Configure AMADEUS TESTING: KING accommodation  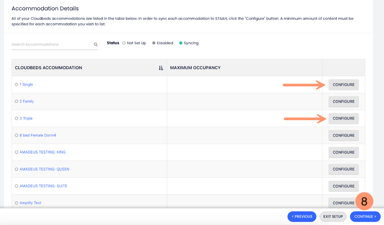(x=343, y=152)
